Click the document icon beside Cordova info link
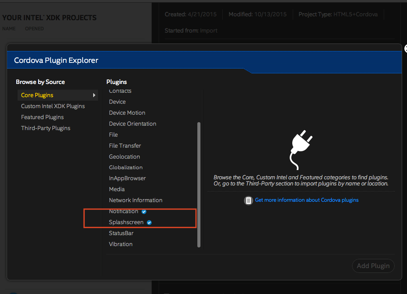Viewport: 407px width, 294px height. coord(248,200)
